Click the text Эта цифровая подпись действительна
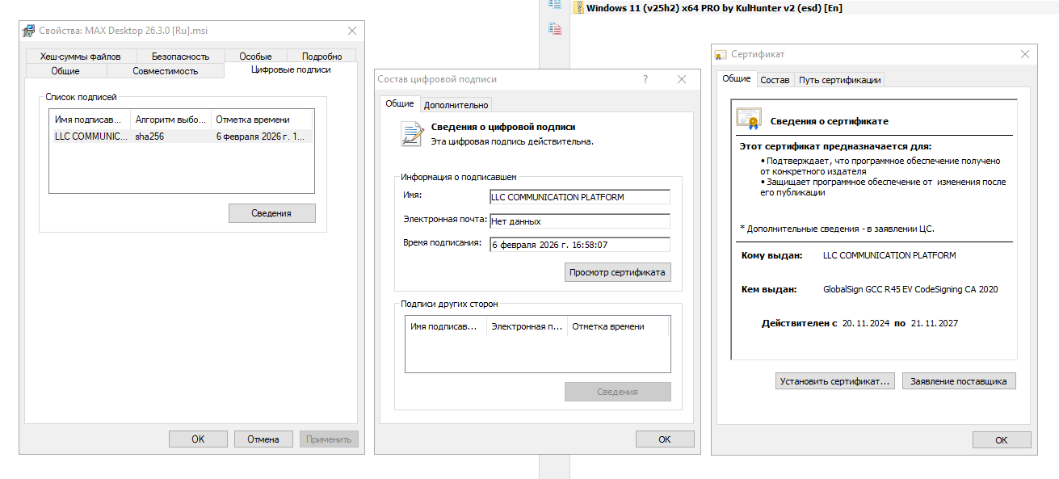Image resolution: width=1059 pixels, height=479 pixels. (512, 141)
